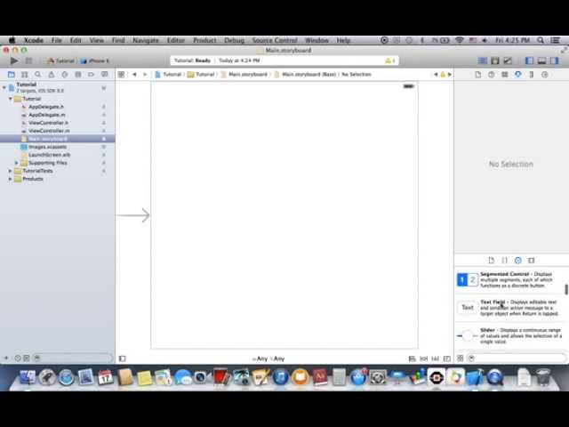The height and width of the screenshot is (427, 569).
Task: Open the iPhone 6 device selector
Action: pos(95,60)
